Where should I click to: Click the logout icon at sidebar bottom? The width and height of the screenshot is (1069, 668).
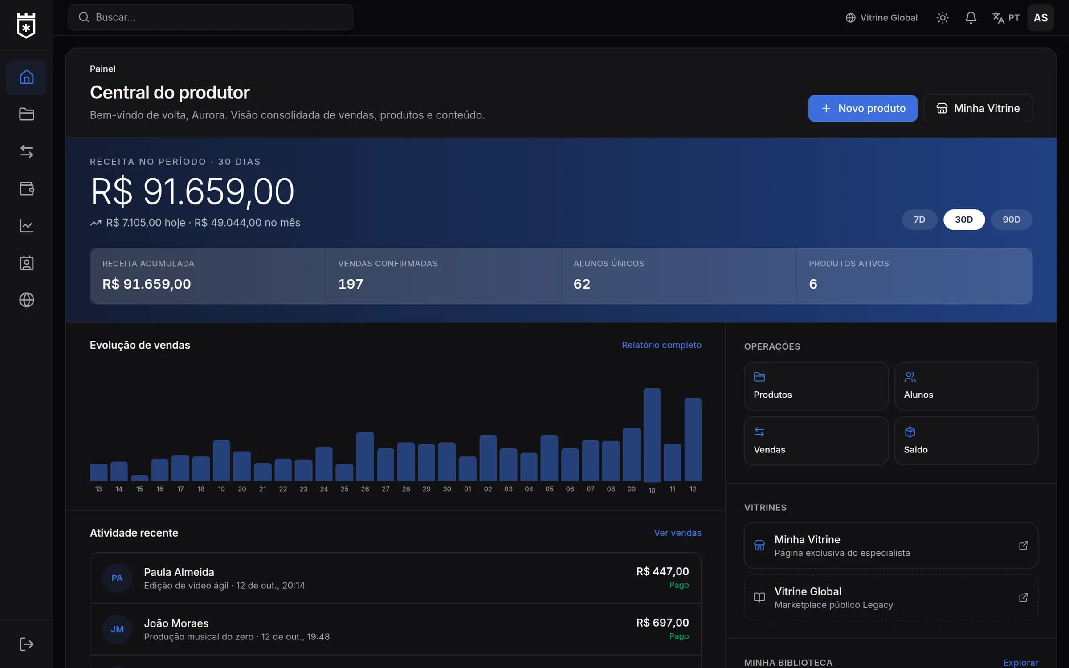[26, 644]
